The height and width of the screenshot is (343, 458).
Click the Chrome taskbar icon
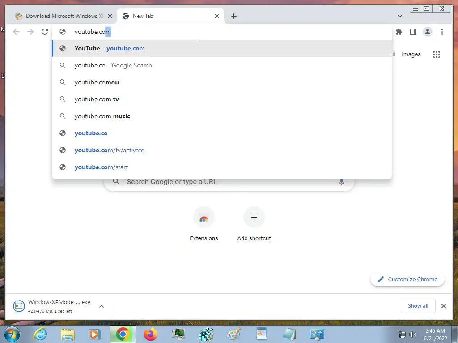[x=123, y=334]
